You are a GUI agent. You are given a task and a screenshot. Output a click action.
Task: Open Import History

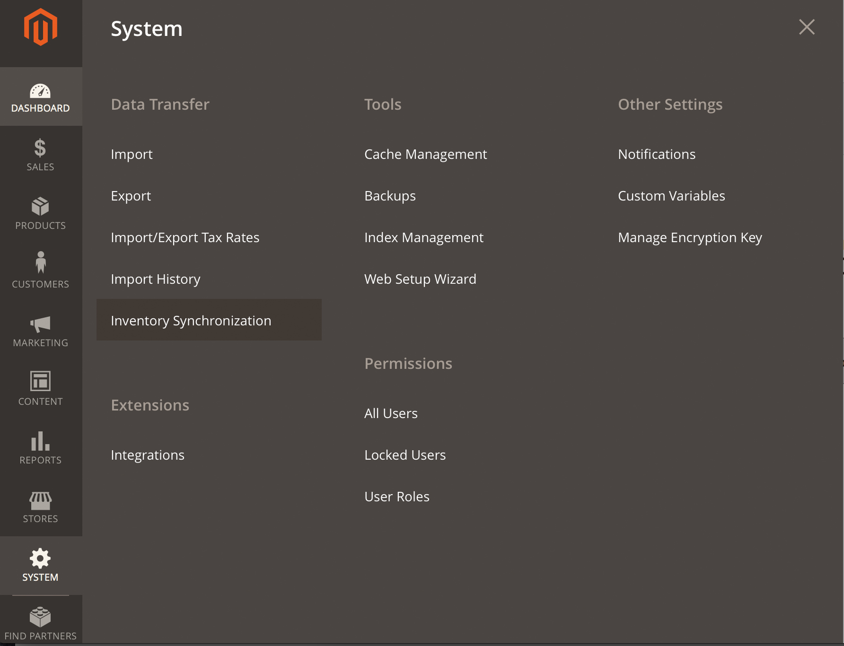(156, 279)
